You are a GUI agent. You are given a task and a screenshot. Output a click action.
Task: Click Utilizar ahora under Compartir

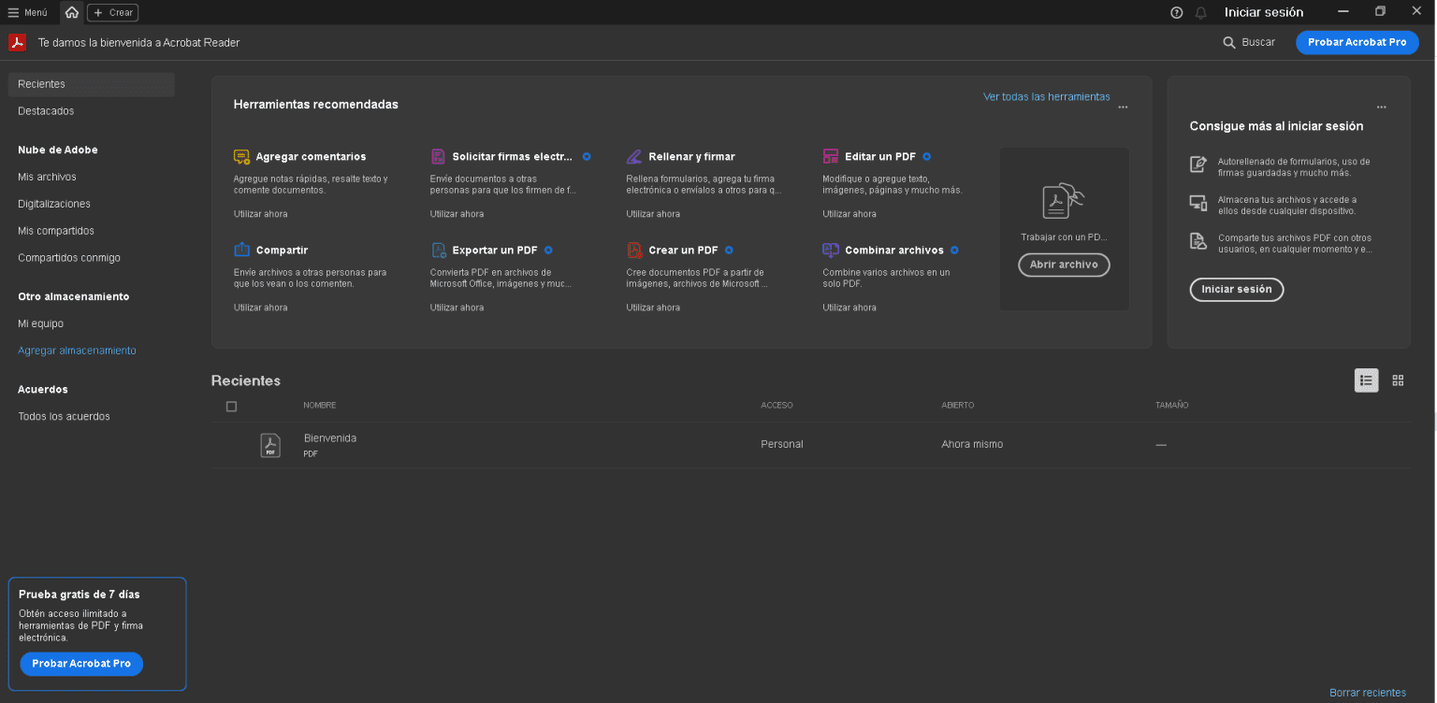point(260,308)
